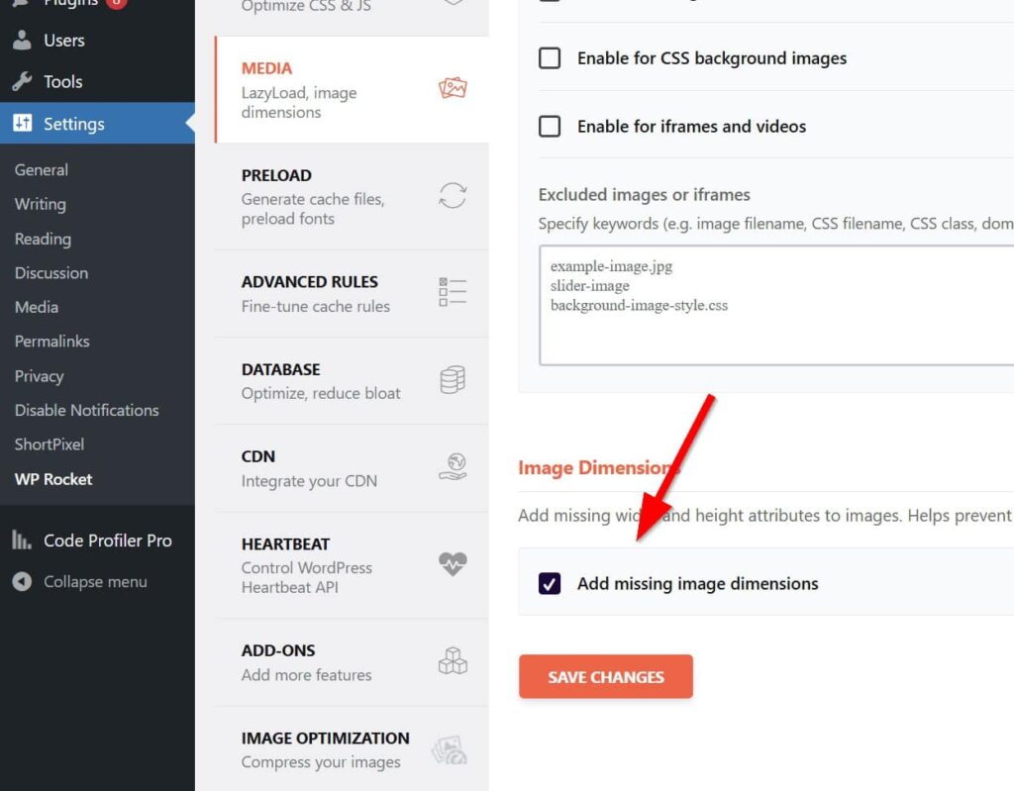Enable lazyload for iframes and videos
This screenshot has width=1014, height=791.
click(x=550, y=127)
